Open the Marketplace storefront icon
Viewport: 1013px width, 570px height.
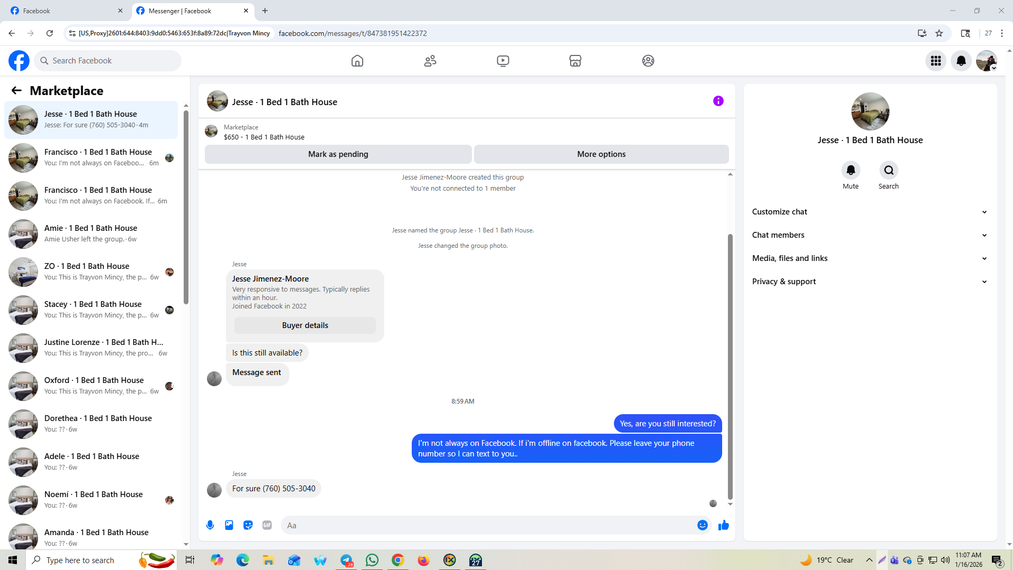tap(575, 61)
